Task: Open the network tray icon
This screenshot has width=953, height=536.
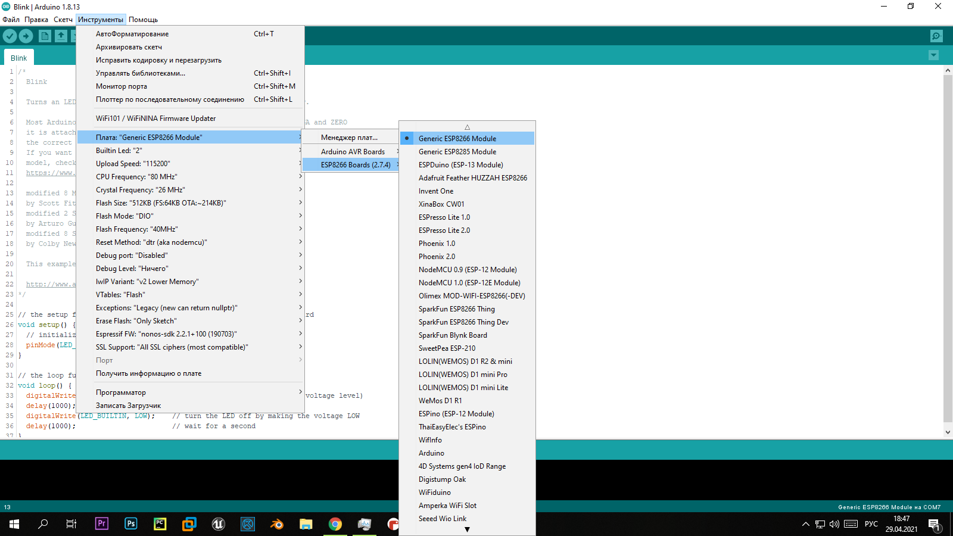Action: [x=820, y=524]
